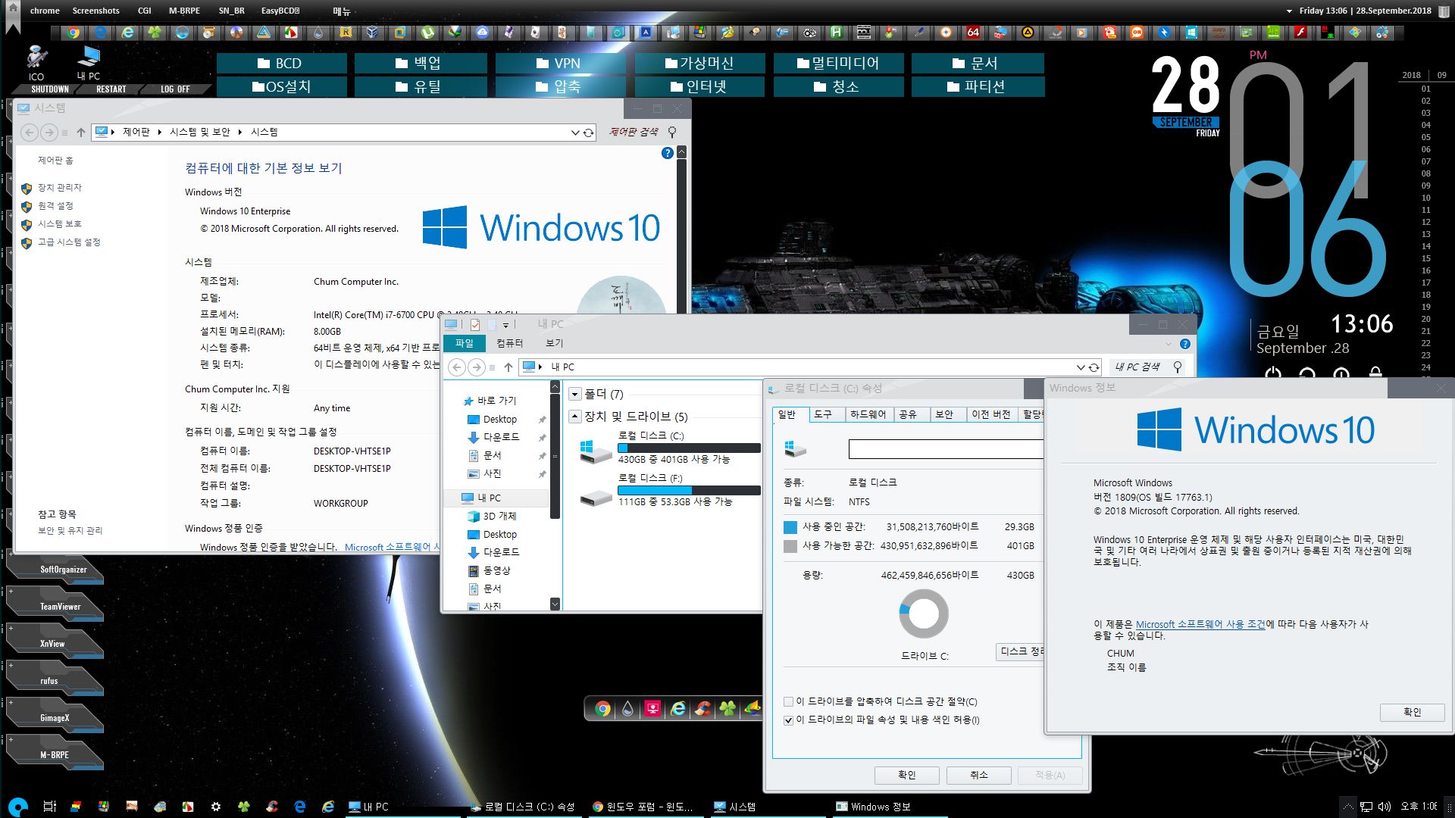
Task: Launch the Flash icon in top launcher bar
Action: point(1300,33)
